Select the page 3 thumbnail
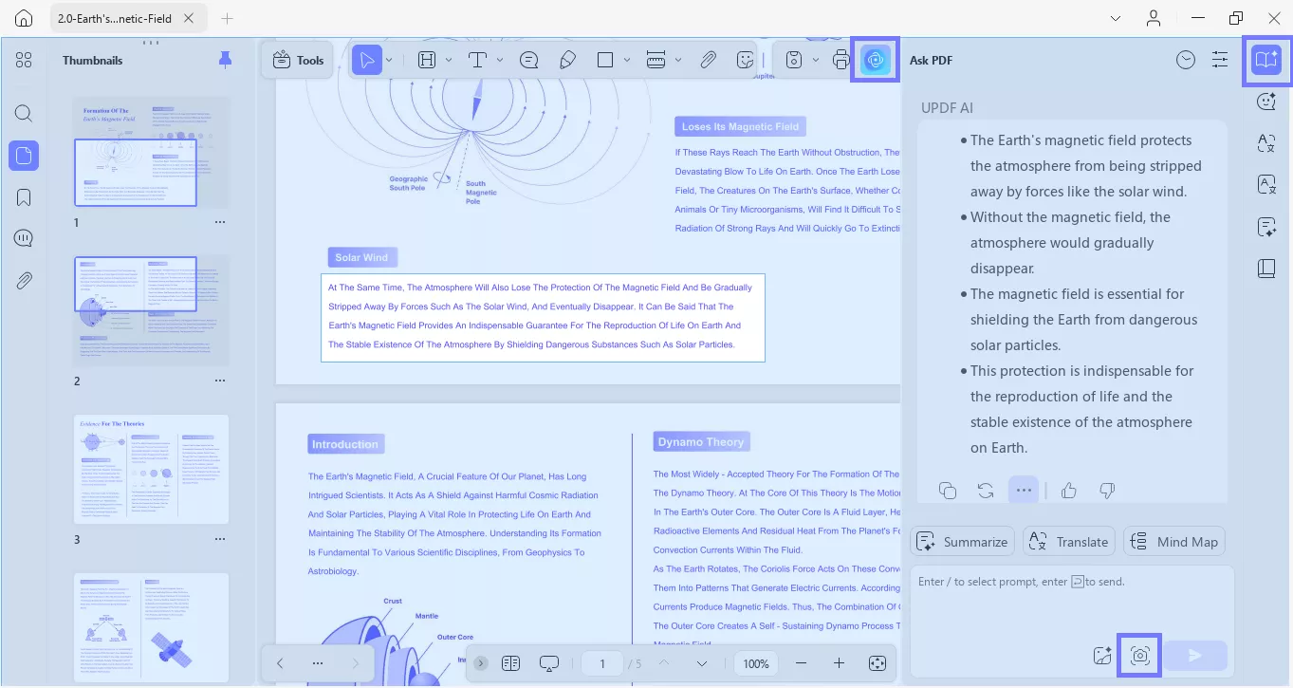Screen dimensions: 1293x688 (x=152, y=469)
